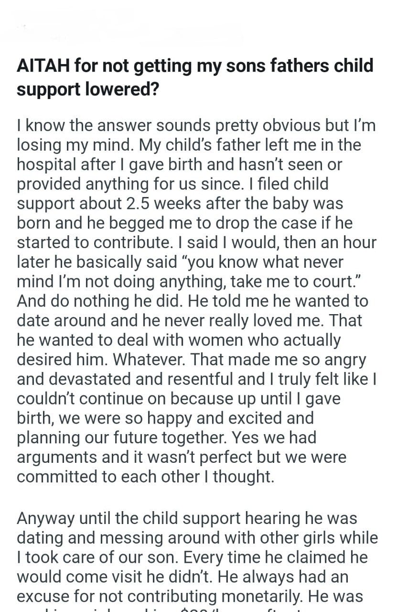Click the post title starting with "AITAH"

(x=194, y=66)
